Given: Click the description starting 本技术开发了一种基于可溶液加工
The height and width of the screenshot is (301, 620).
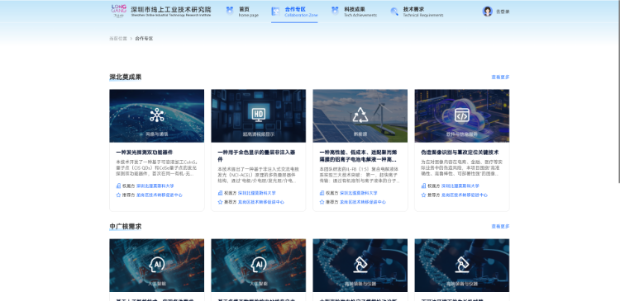Looking at the screenshot, I should coord(156,168).
